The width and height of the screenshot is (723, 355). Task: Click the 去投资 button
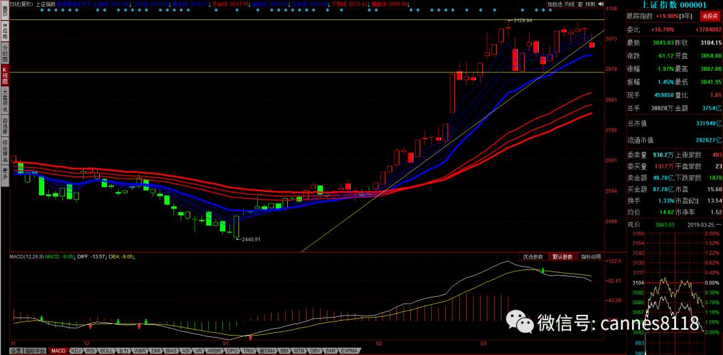click(708, 16)
